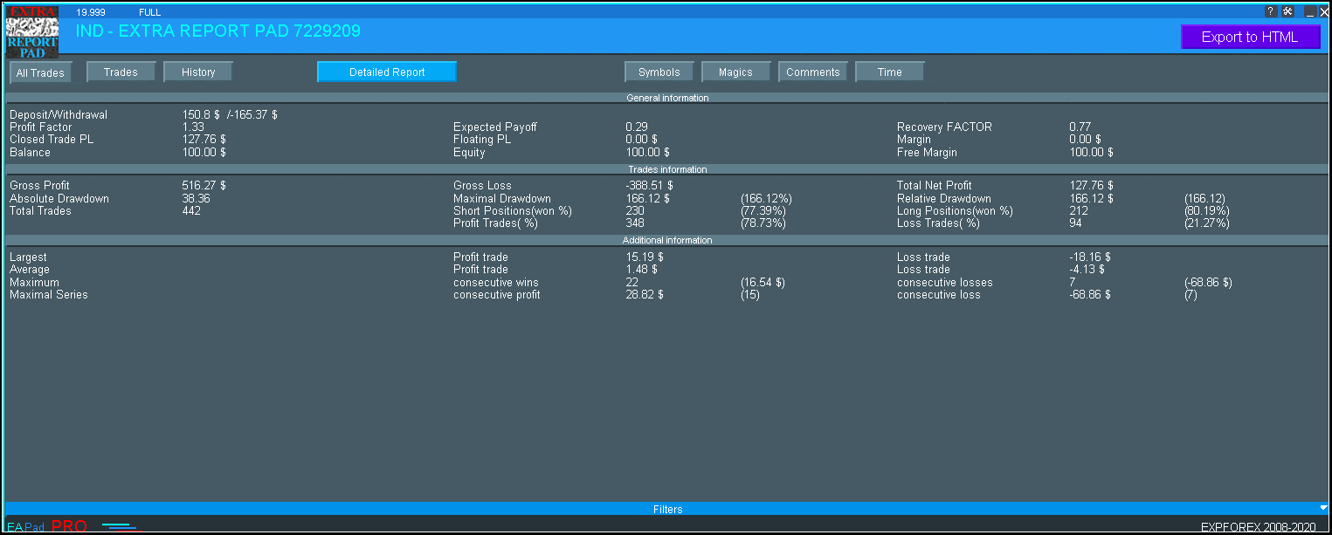View the Magics breakdown
The width and height of the screenshot is (1332, 535).
tap(735, 72)
